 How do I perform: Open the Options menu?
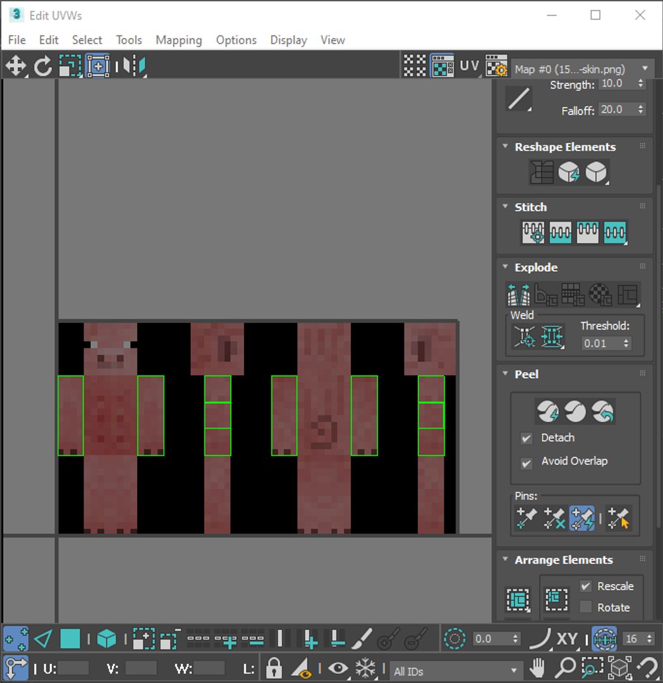(x=236, y=40)
